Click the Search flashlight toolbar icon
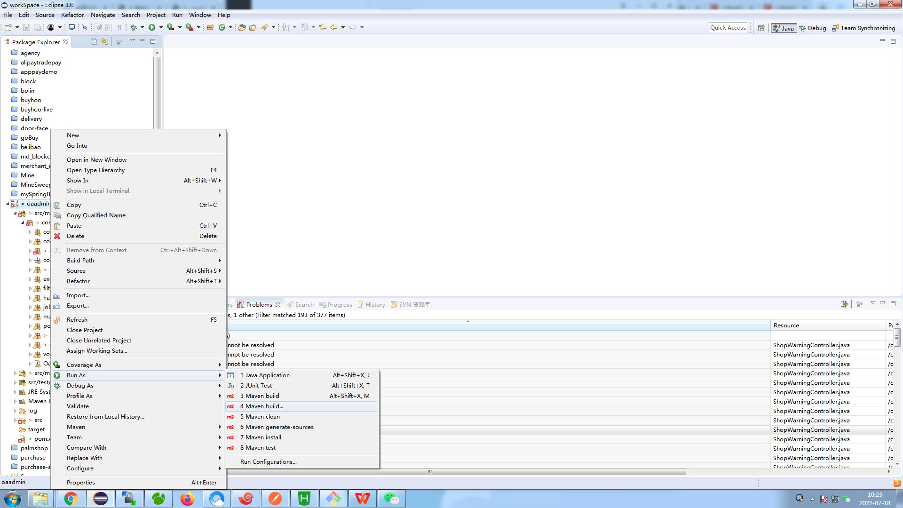The height and width of the screenshot is (508, 903). click(264, 27)
